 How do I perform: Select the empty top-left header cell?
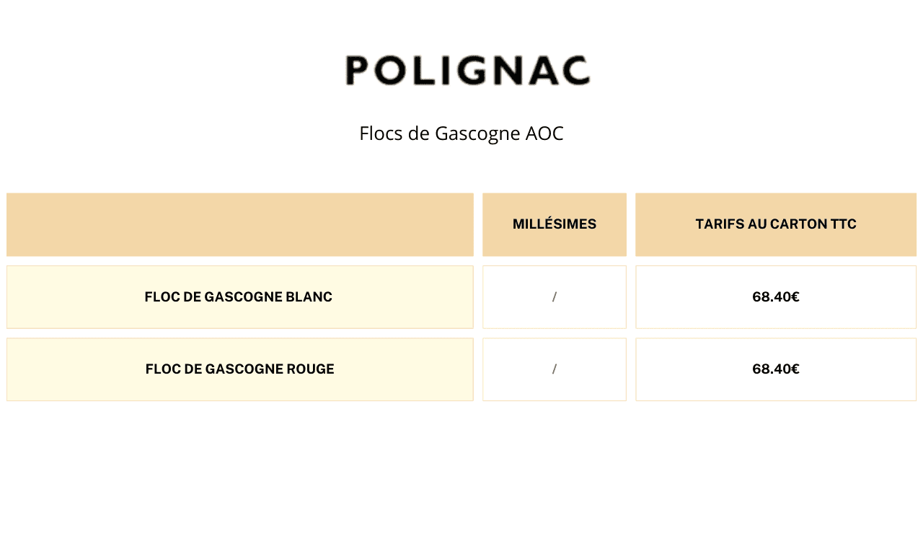[240, 224]
